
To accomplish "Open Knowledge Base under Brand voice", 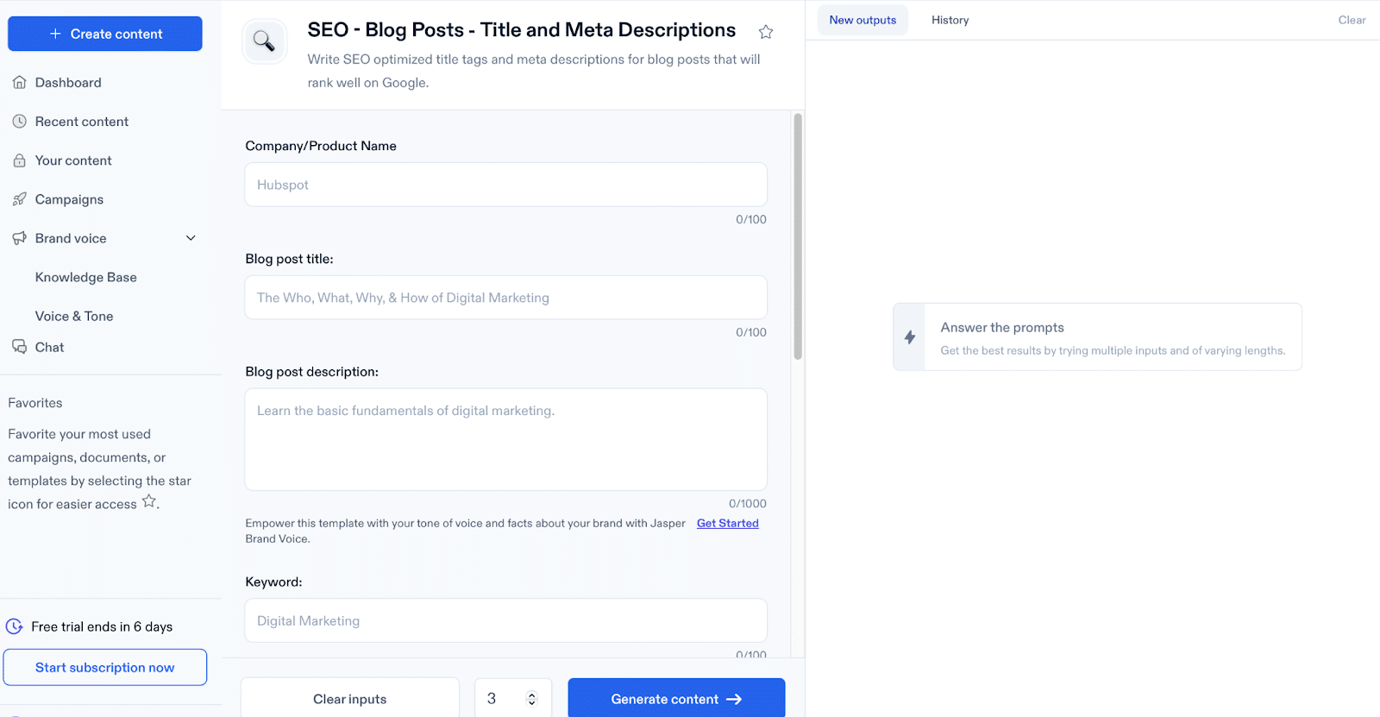I will tap(86, 277).
